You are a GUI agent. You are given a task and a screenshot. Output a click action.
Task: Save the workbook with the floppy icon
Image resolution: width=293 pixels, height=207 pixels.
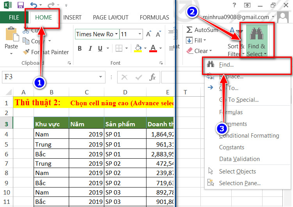[x=21, y=5]
